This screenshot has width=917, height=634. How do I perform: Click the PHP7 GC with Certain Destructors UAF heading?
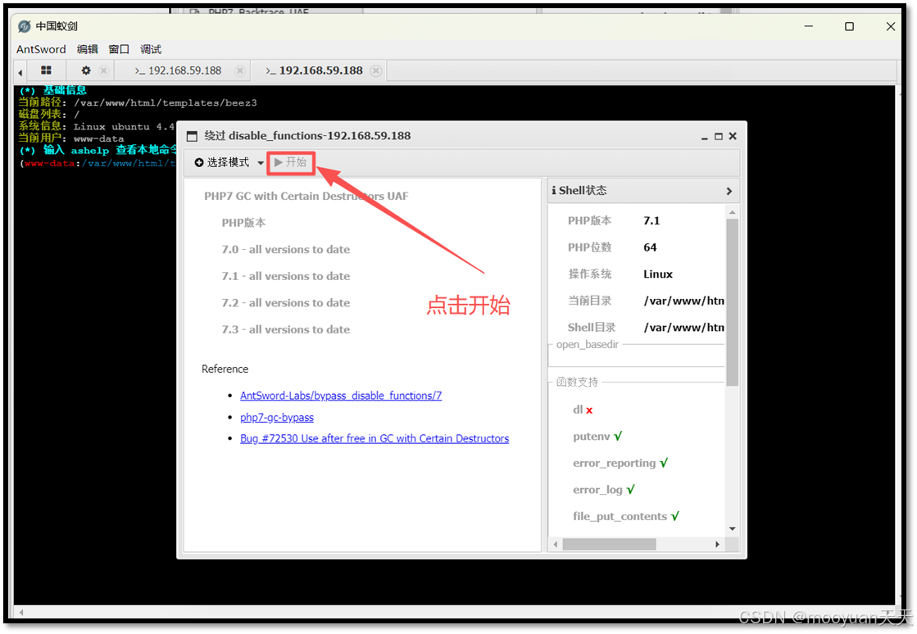[x=306, y=197]
